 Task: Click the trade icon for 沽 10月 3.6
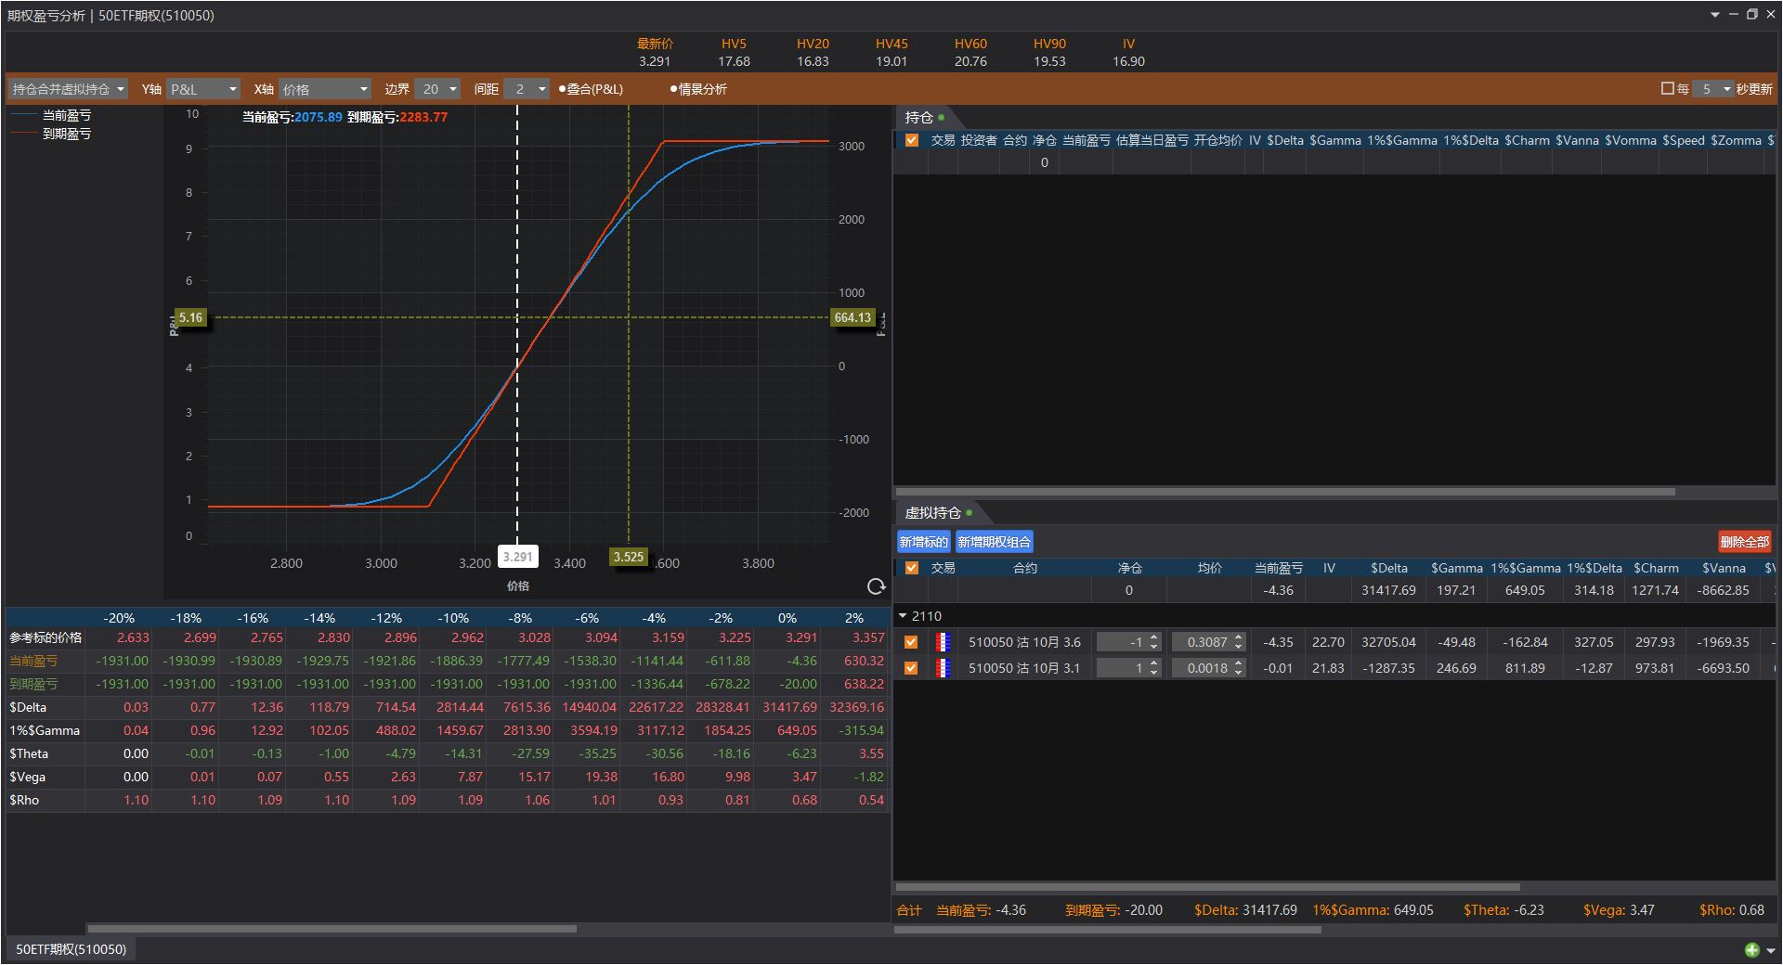[943, 642]
